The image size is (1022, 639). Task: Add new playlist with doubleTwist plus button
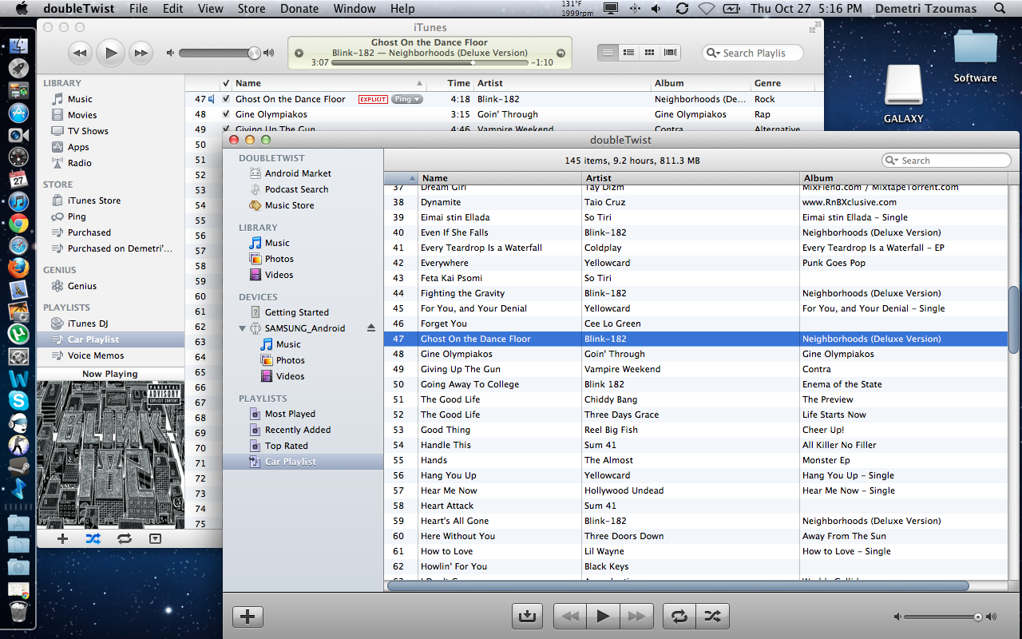(x=248, y=617)
